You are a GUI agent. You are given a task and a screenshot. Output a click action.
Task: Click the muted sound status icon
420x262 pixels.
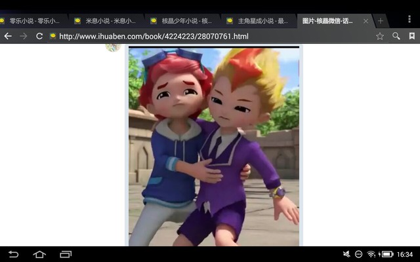click(346, 254)
